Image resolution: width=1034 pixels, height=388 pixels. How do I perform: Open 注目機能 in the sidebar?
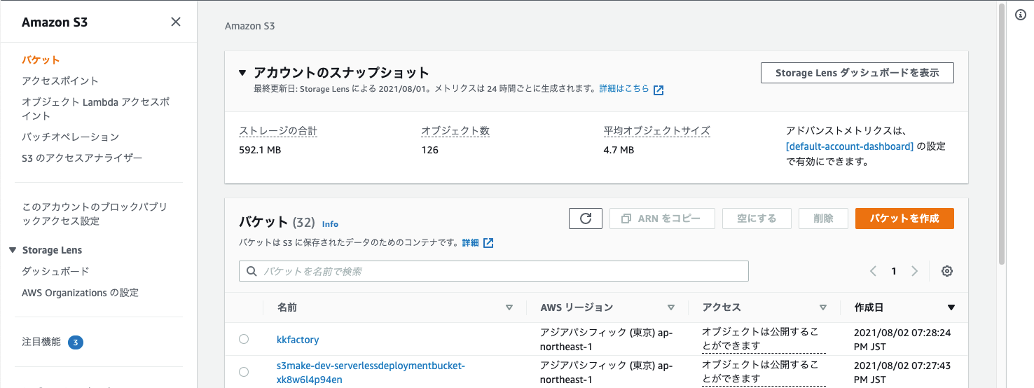coord(41,342)
